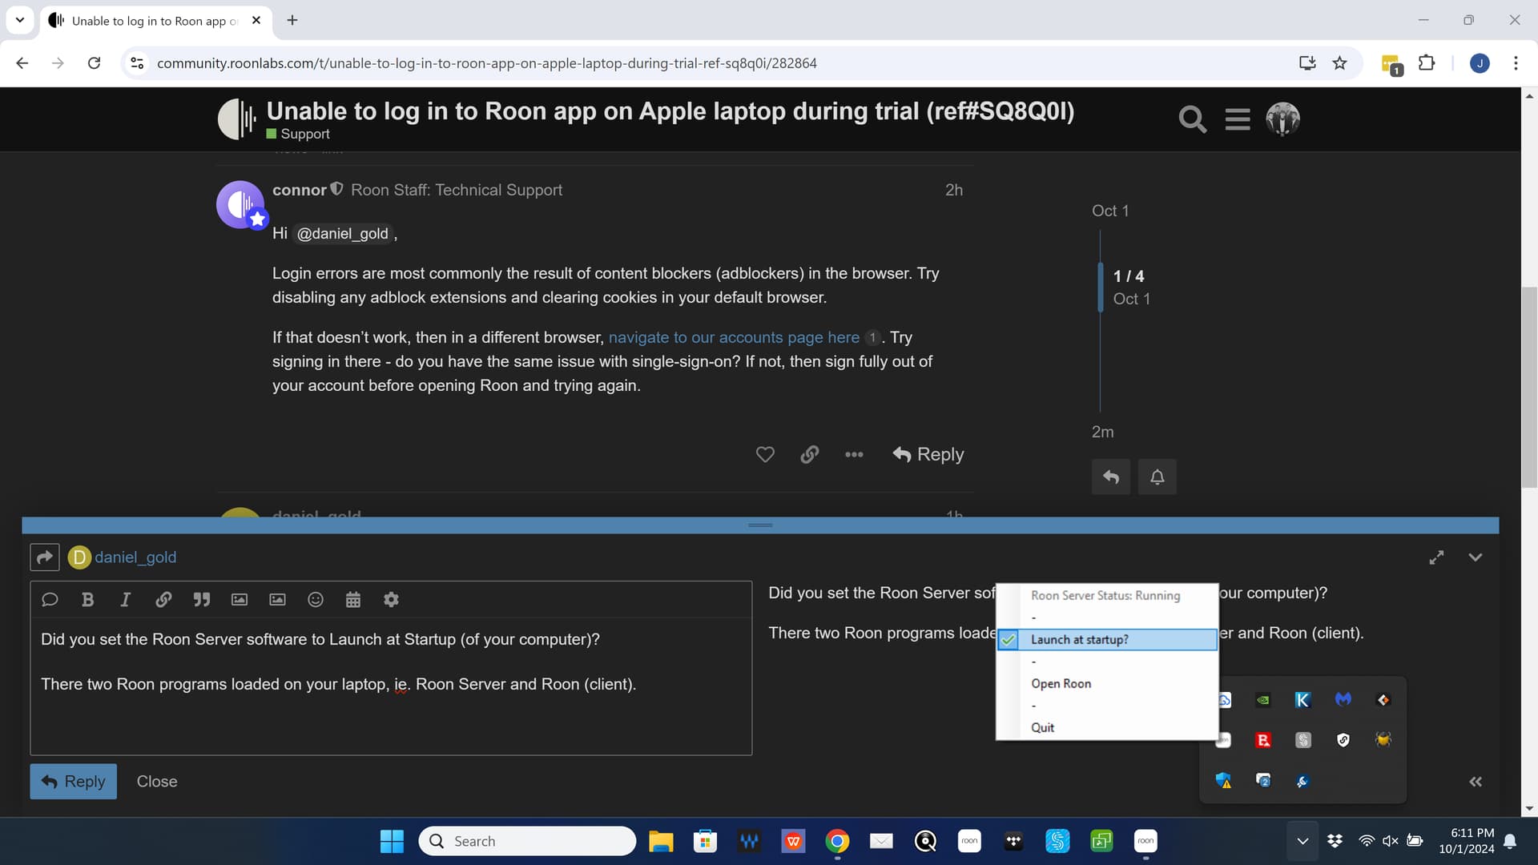Open Dropbox tray icon

[1335, 841]
